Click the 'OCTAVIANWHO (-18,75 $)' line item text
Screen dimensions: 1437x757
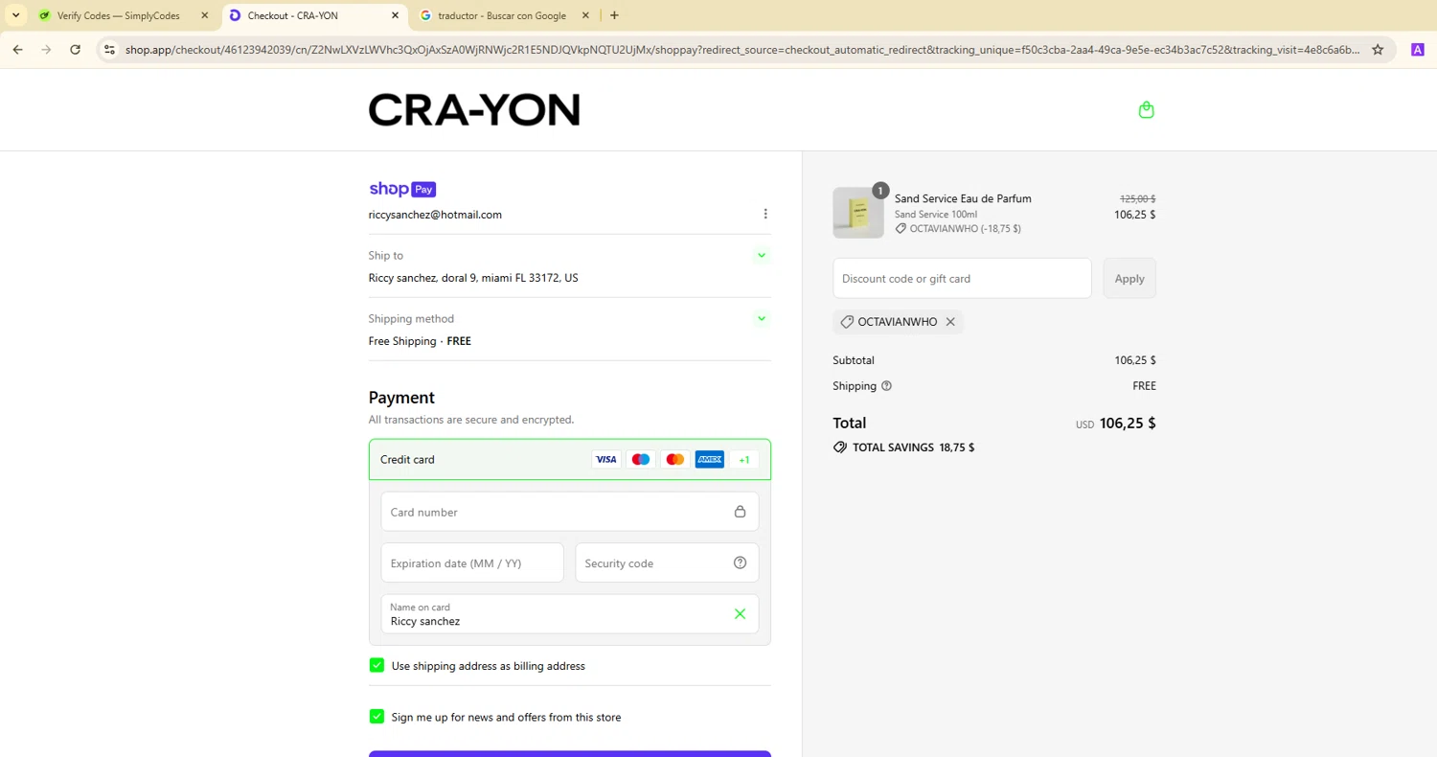point(965,229)
